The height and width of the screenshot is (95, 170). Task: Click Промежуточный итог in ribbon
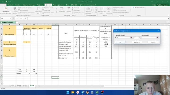121,12
